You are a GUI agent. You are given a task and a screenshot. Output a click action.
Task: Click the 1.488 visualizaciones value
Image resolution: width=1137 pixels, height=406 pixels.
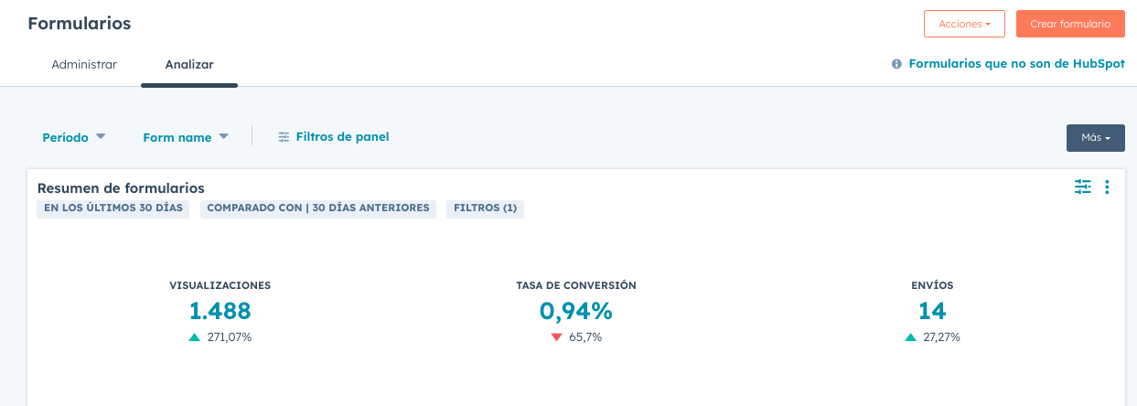coord(220,311)
